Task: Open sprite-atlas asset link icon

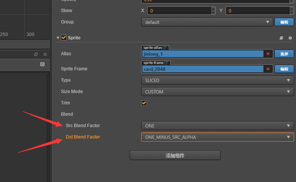Action: point(165,48)
